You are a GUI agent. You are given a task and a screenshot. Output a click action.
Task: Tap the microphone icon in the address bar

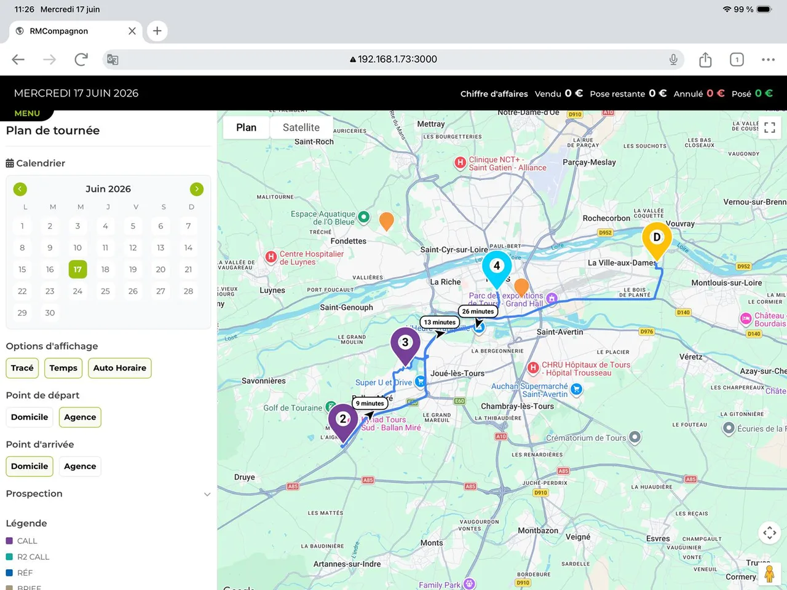[x=673, y=60]
